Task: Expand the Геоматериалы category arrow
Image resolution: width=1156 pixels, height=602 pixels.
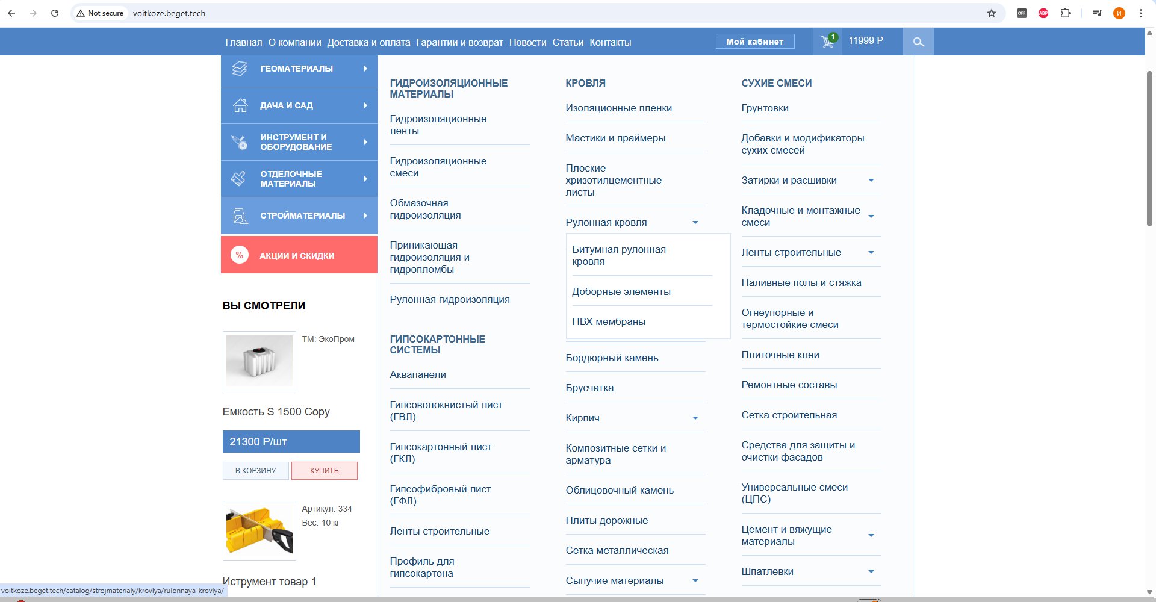Action: coord(365,69)
